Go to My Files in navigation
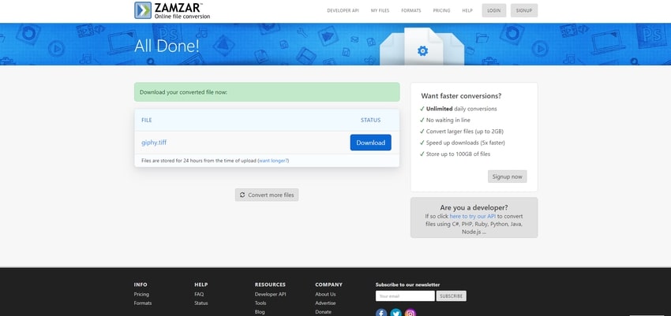Screen dimensions: 671x316 (x=380, y=11)
